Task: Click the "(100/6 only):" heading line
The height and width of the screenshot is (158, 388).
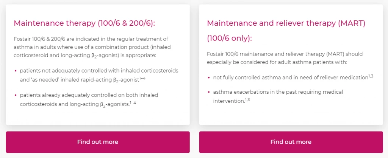Action: click(229, 38)
